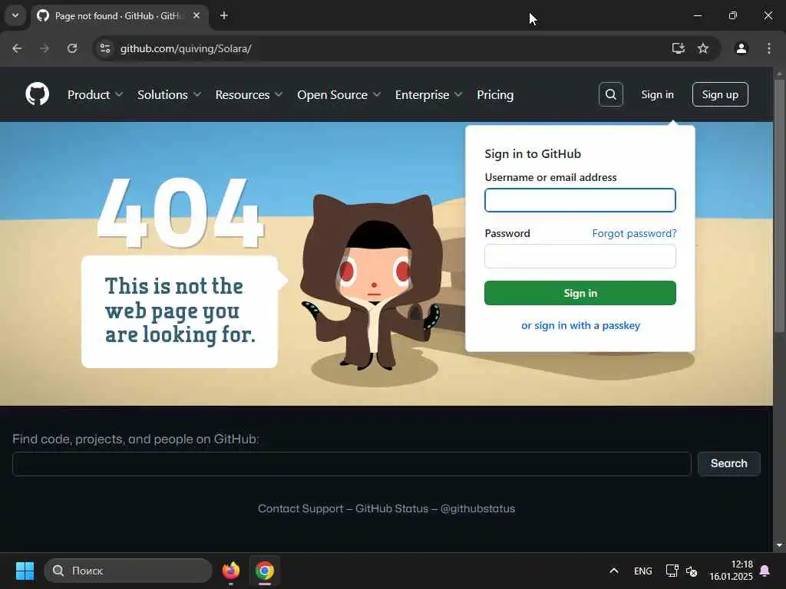Viewport: 786px width, 589px height.
Task: Focus the Password field
Action: [580, 256]
